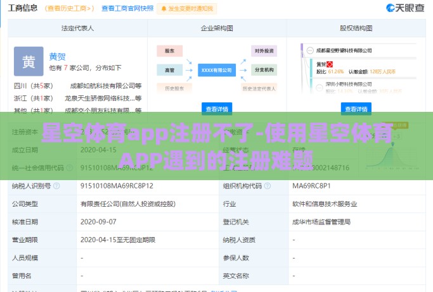Open legal representative 黄贺 profile link
Screen dimensions: 433x292
point(58,56)
